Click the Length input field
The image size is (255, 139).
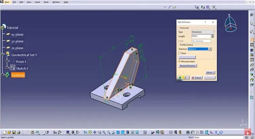pos(201,36)
